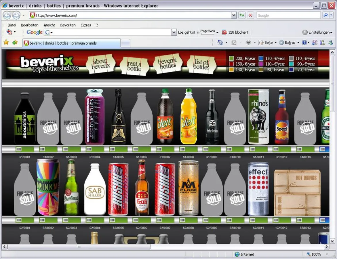Click the '128 blockiert' popup blocker icon
337x259 pixels.
tap(235, 32)
